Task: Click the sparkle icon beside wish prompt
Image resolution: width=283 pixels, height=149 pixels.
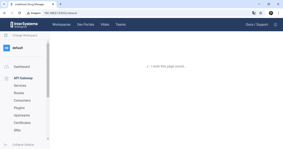Action: pyautogui.click(x=148, y=67)
